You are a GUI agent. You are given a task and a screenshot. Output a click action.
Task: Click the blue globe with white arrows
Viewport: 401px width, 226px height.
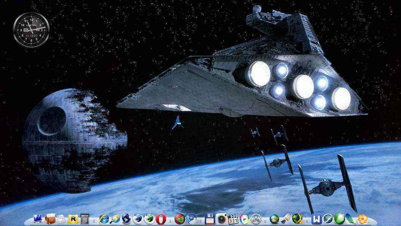tap(138, 219)
